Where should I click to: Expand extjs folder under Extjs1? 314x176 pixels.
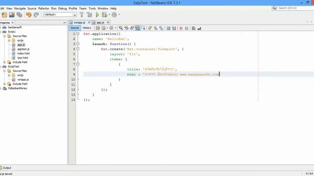[x=9, y=41]
